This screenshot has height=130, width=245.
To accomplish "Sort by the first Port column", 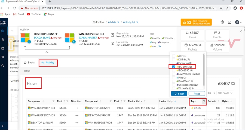I will [64, 101].
